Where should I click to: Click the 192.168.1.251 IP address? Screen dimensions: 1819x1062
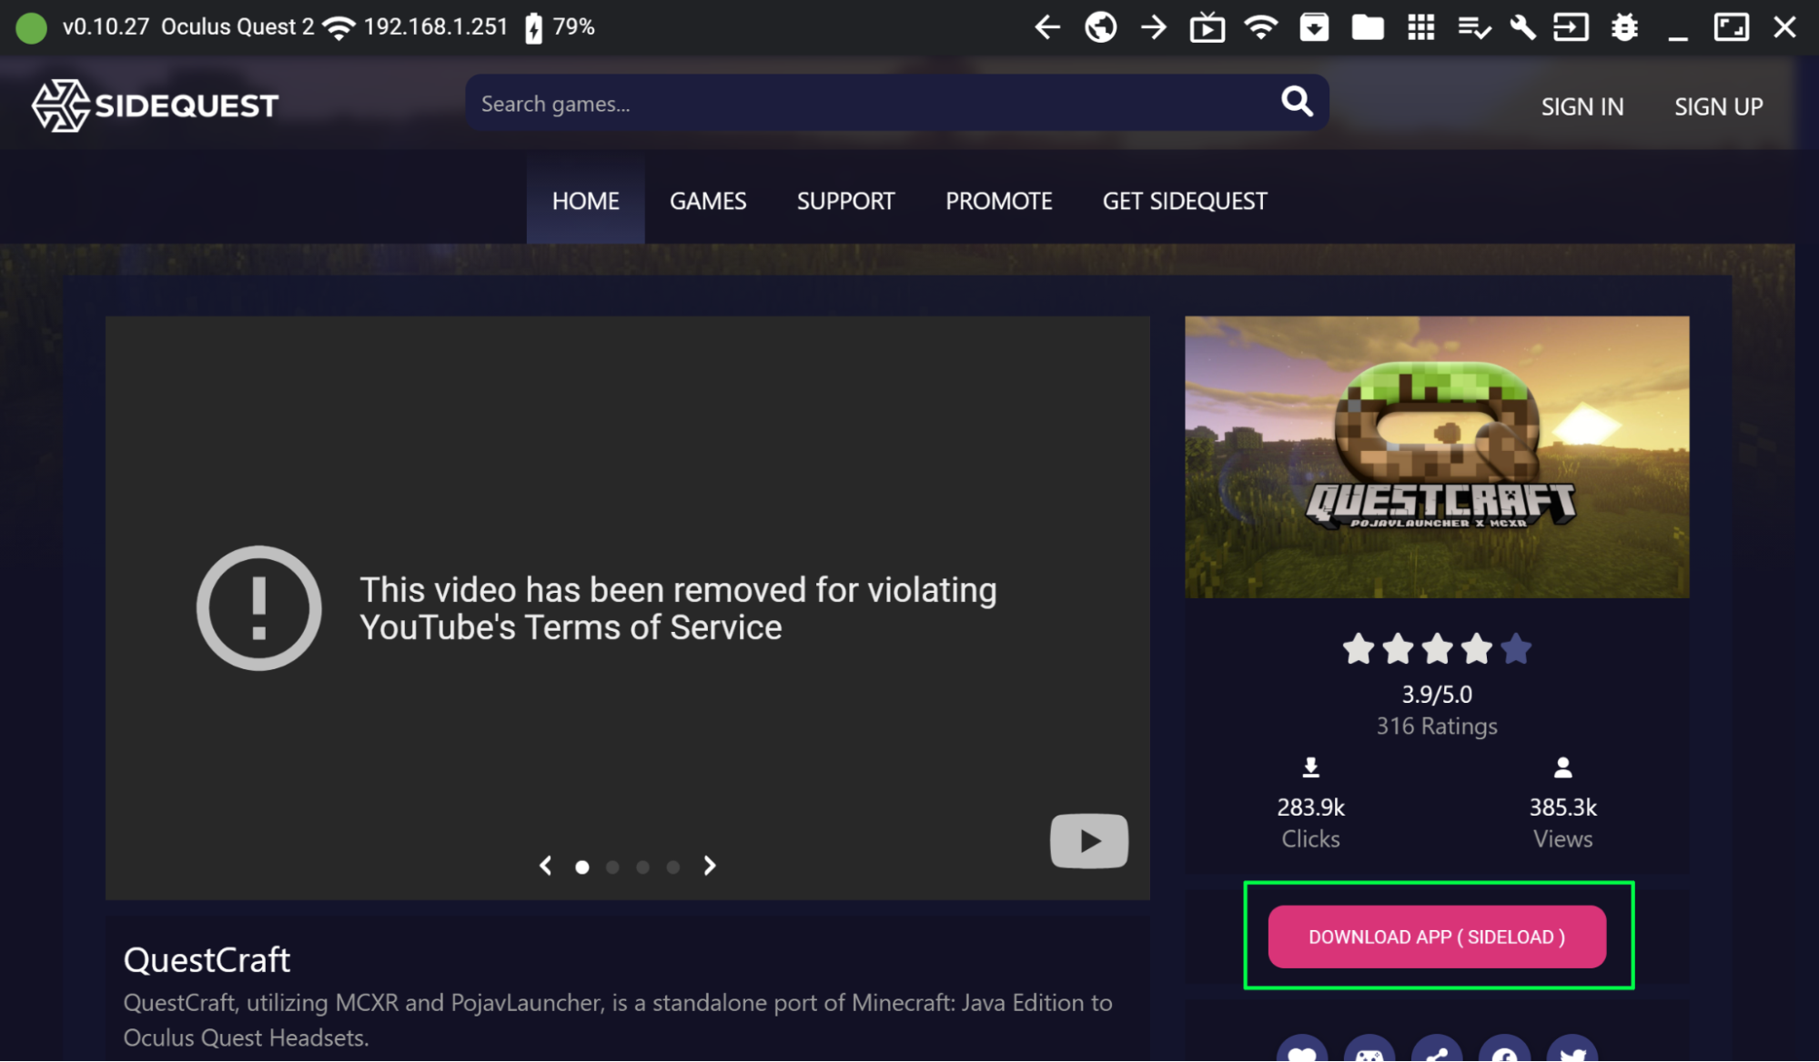coord(436,27)
